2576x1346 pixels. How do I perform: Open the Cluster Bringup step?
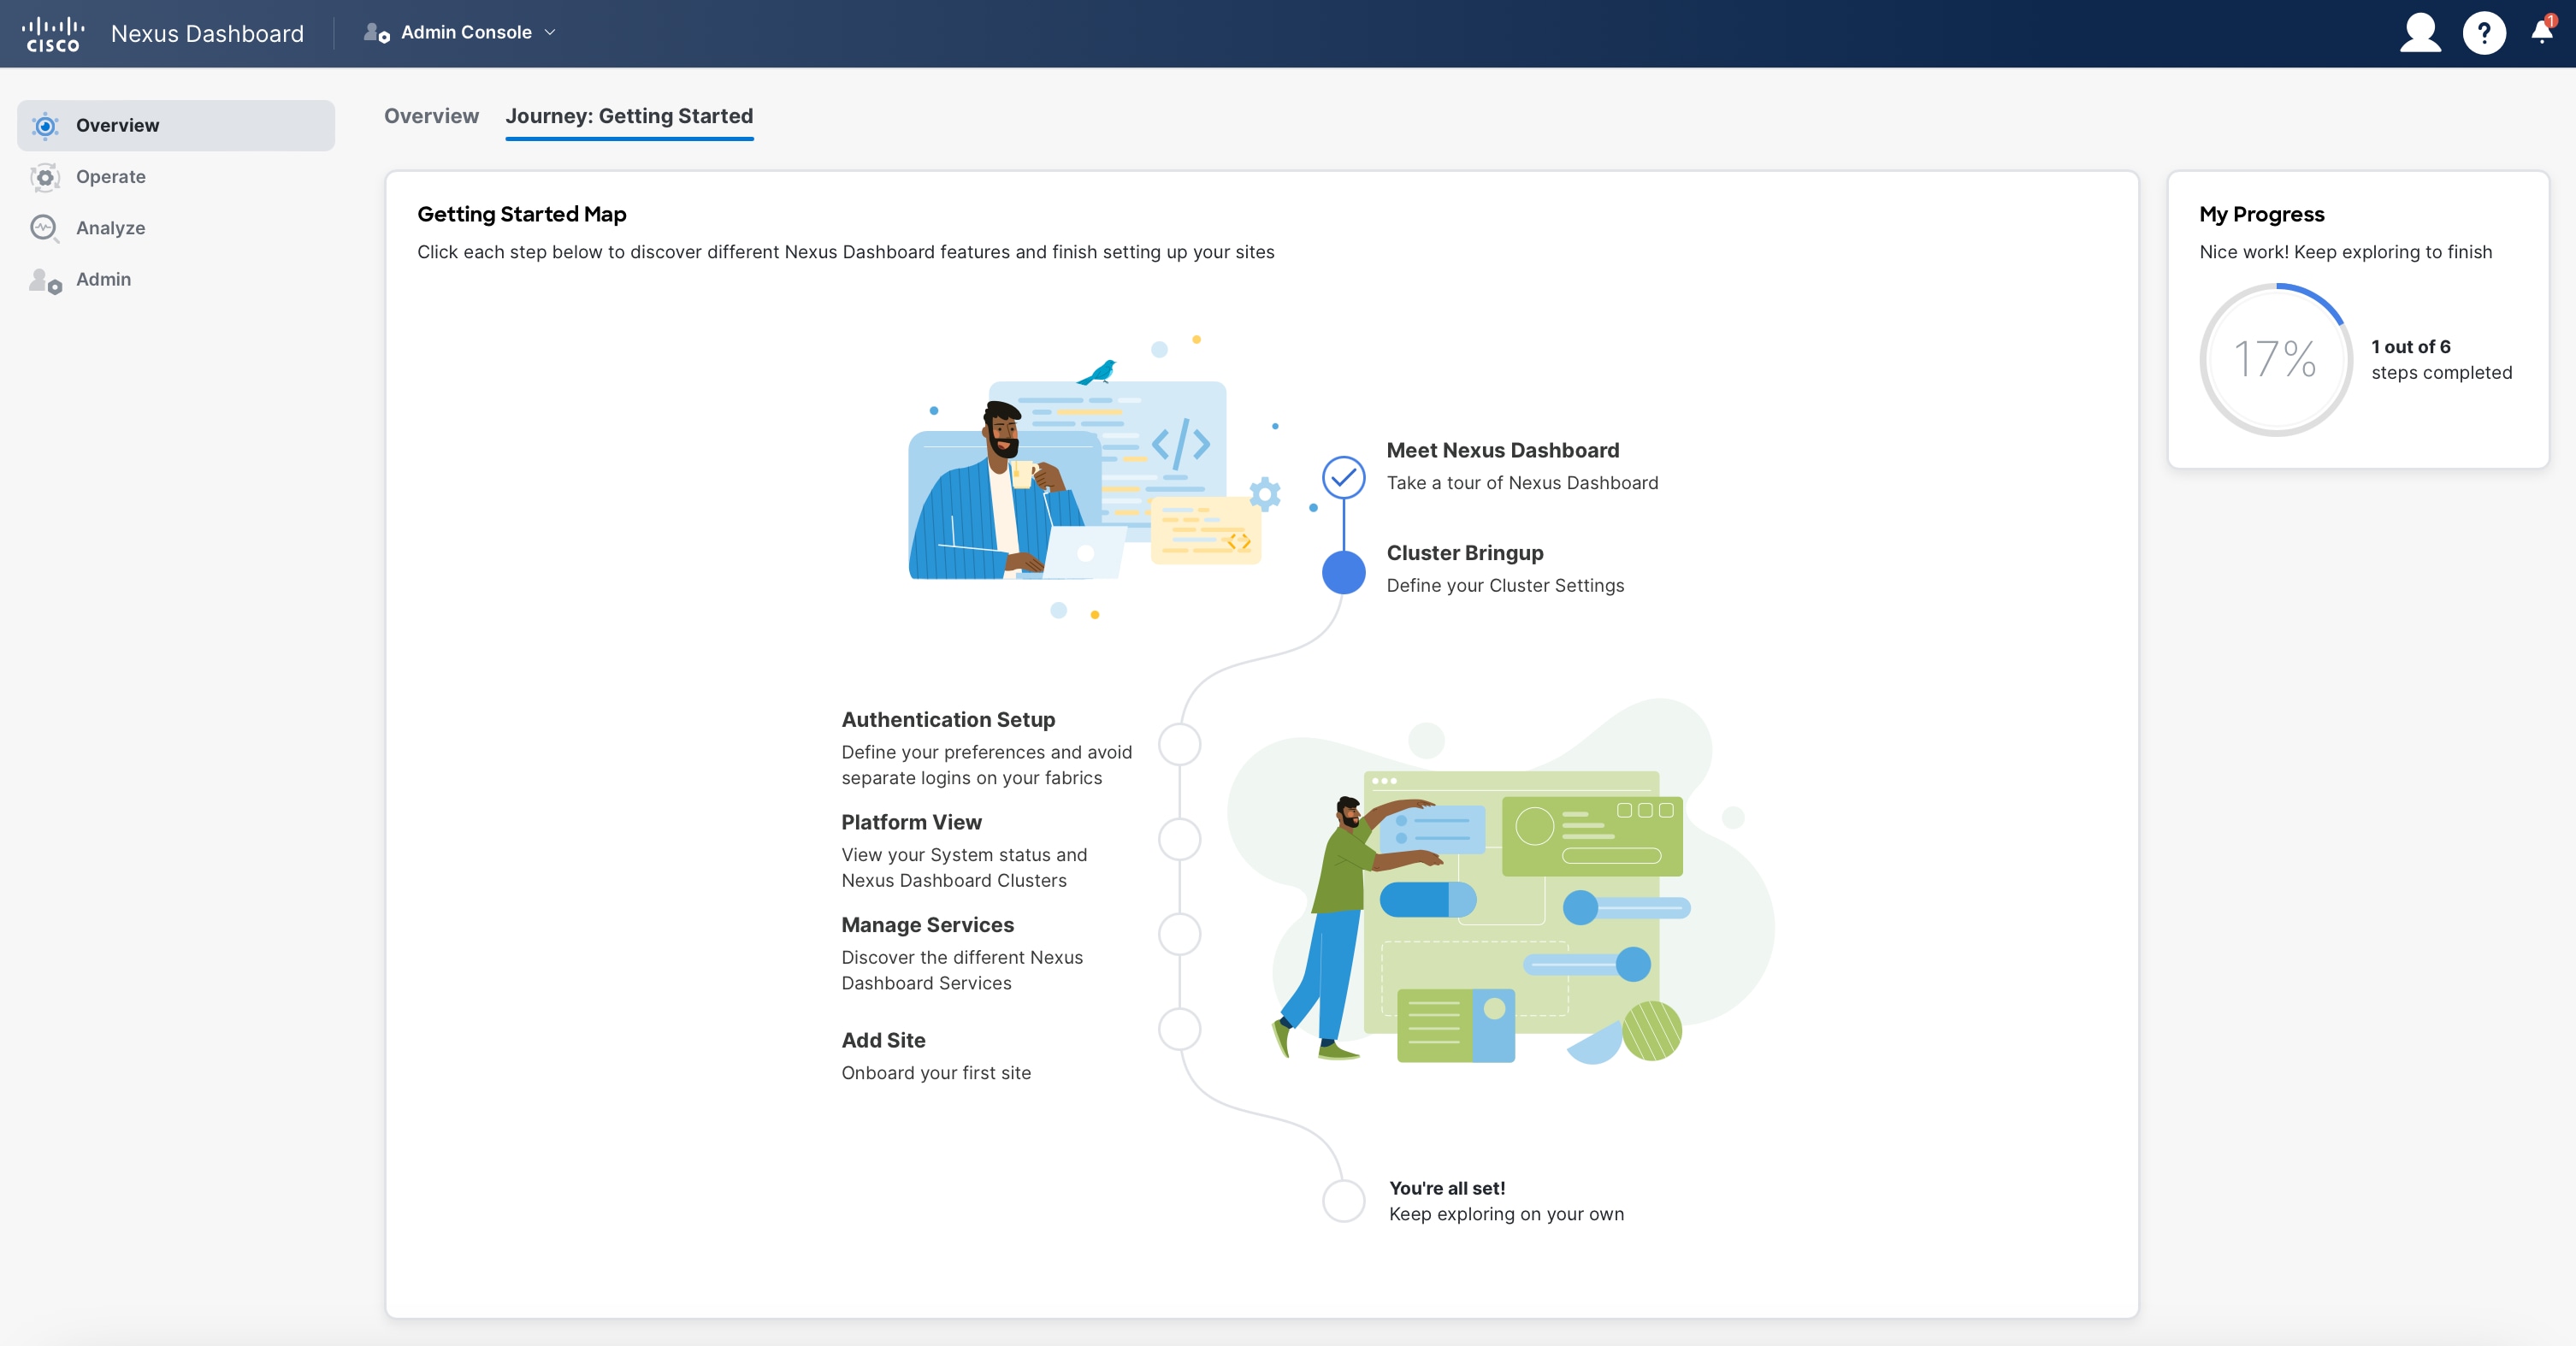[1464, 553]
